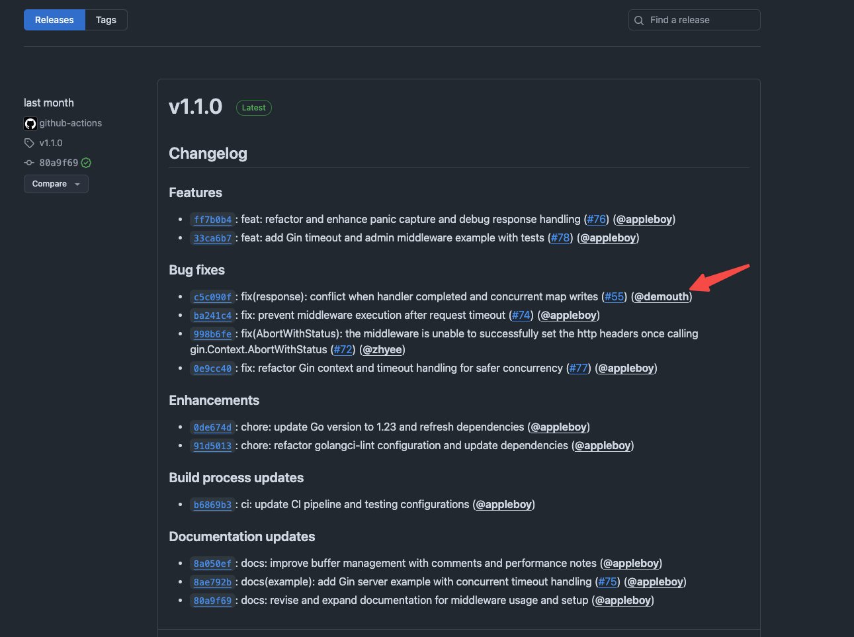Open commit b6869b3
The height and width of the screenshot is (637, 854).
click(x=212, y=505)
